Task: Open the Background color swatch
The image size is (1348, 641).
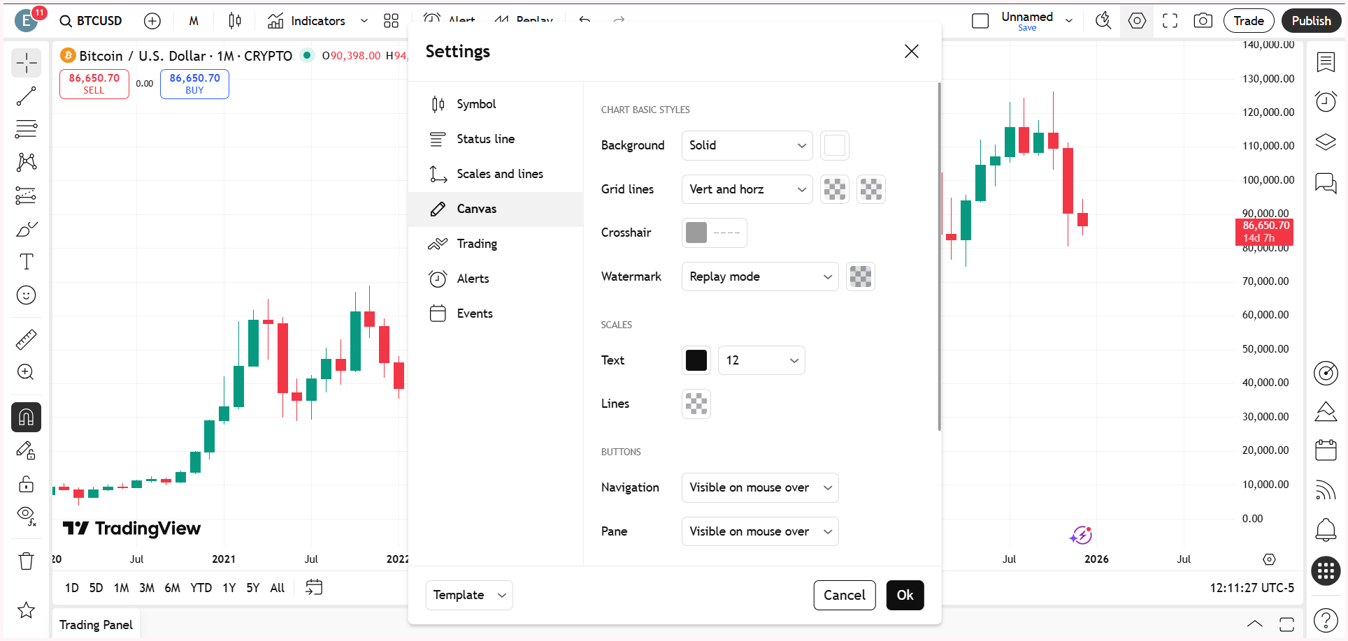Action: click(834, 145)
